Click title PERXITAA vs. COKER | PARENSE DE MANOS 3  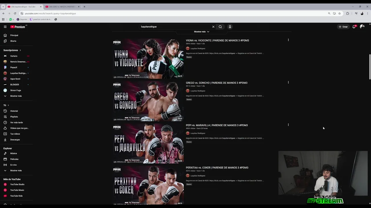(217, 168)
